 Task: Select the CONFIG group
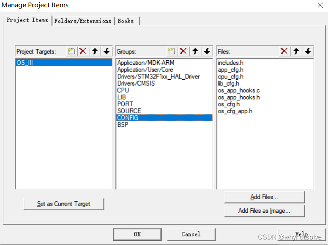(164, 118)
